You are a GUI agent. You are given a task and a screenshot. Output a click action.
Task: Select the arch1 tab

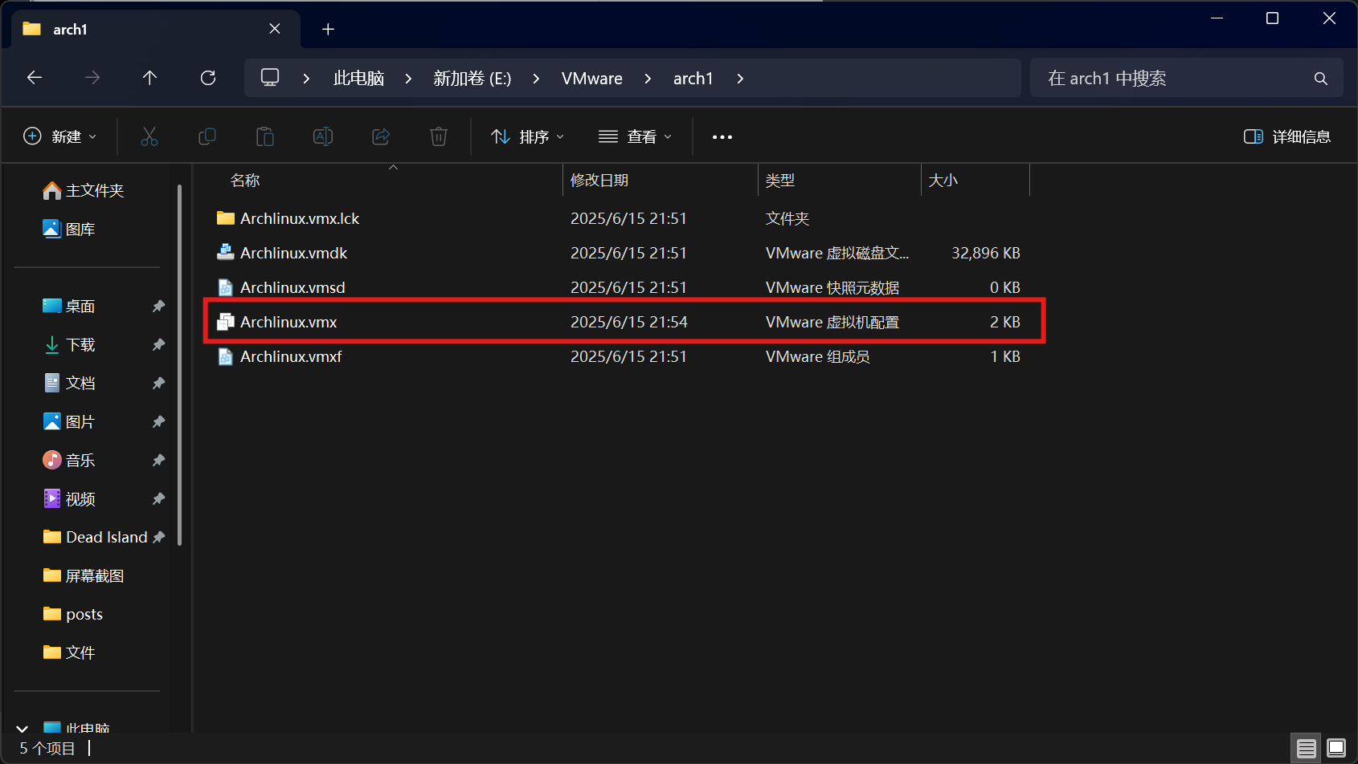tap(156, 30)
